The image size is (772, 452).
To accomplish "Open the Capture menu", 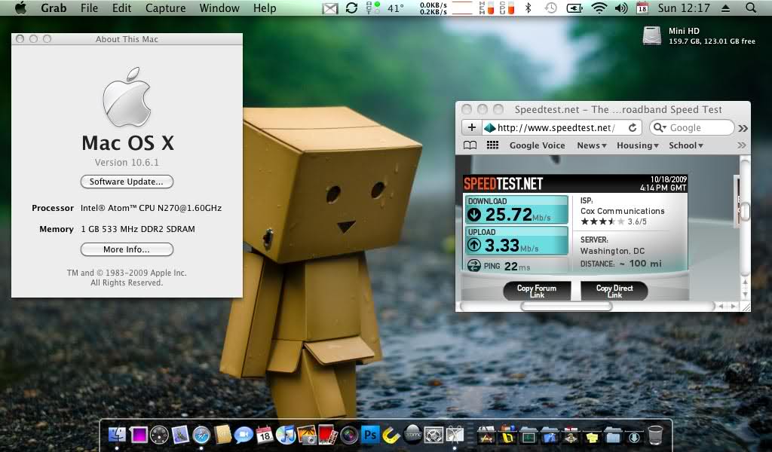I will coord(165,8).
